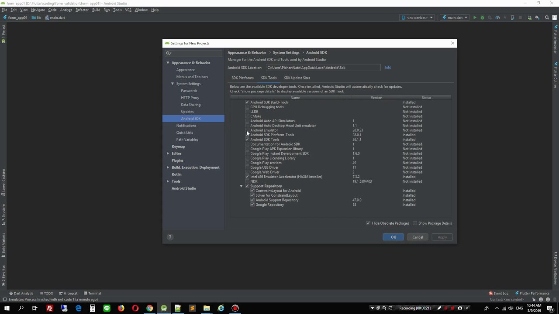Check GPU Debugging tools checkbox
This screenshot has height=314, width=559.
coord(247,107)
